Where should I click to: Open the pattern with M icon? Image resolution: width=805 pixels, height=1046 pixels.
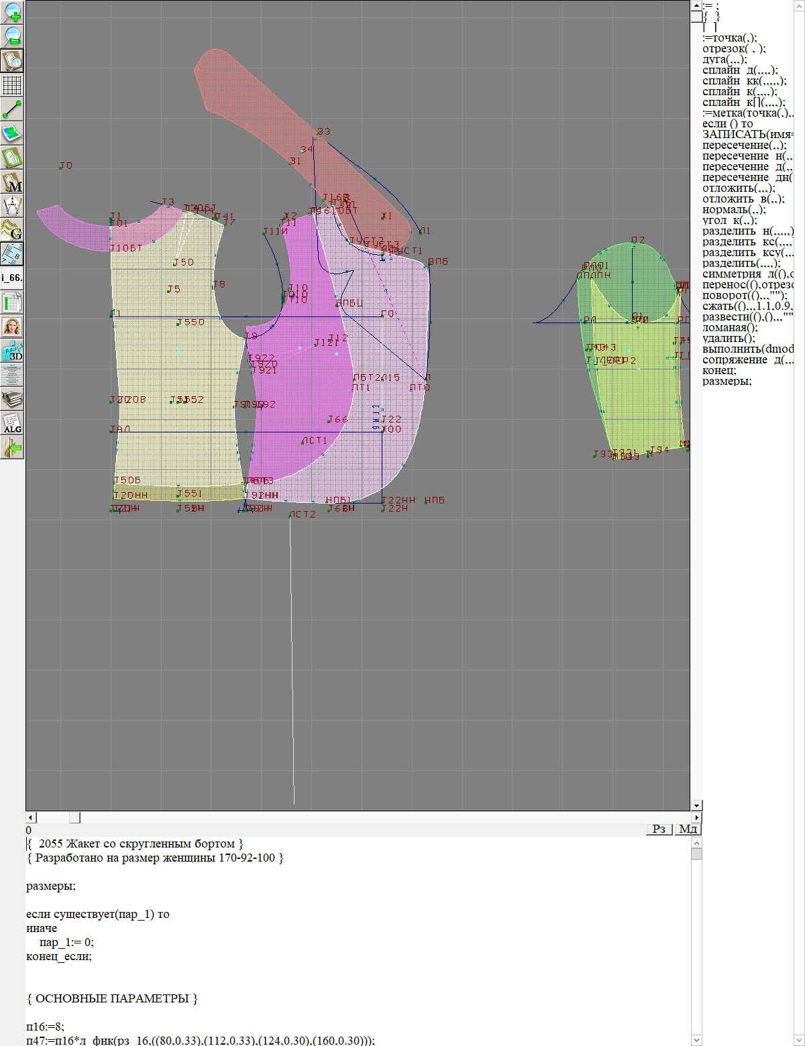12,182
